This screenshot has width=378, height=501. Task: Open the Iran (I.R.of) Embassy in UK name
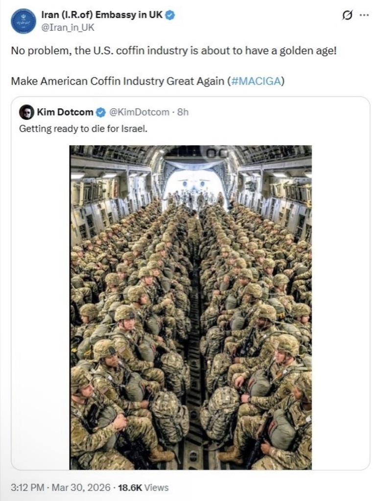pyautogui.click(x=102, y=15)
